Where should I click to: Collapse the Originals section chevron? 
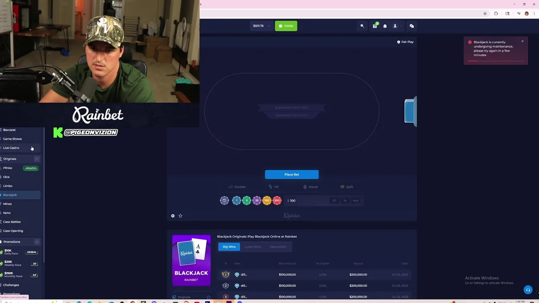point(37,159)
